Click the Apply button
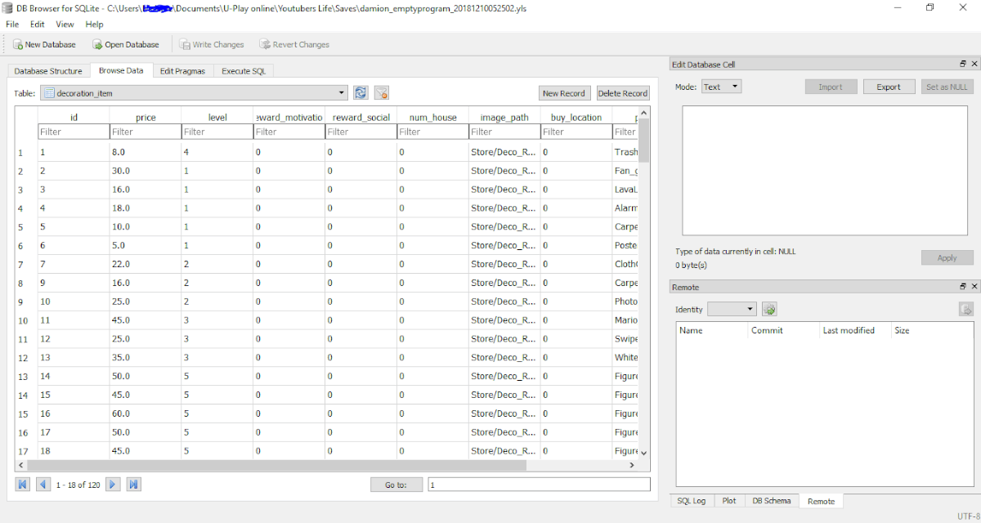The height and width of the screenshot is (523, 981). [x=947, y=257]
